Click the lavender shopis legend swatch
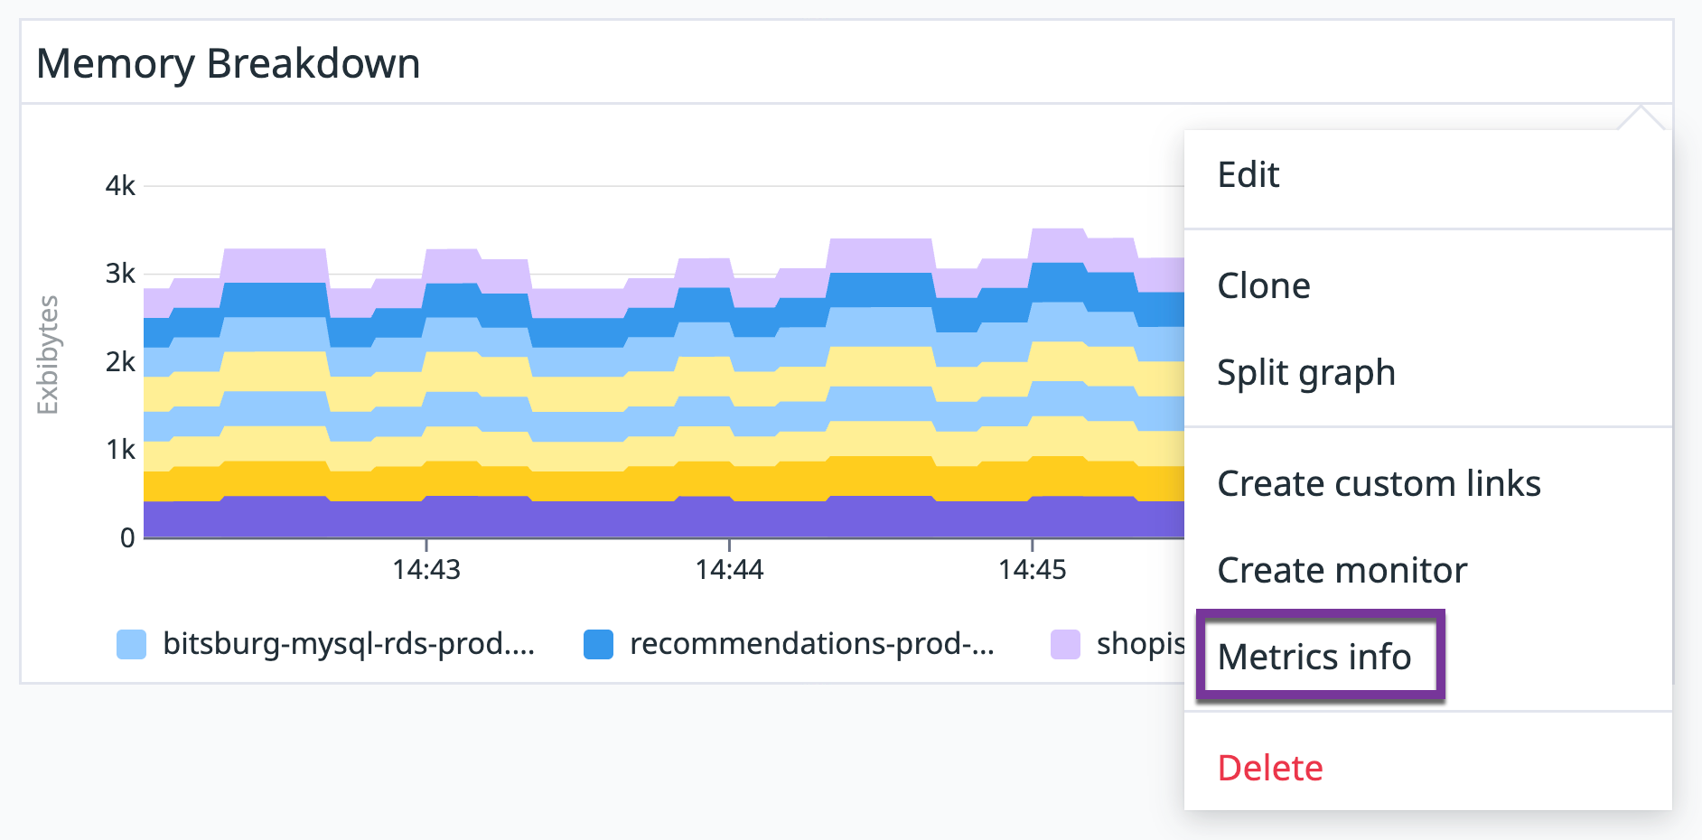 (x=1066, y=645)
